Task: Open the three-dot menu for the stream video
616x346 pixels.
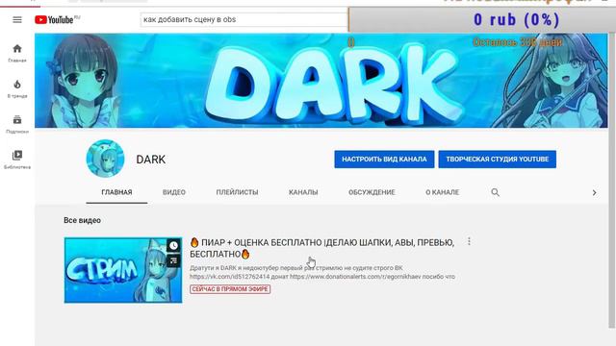Action: (469, 241)
